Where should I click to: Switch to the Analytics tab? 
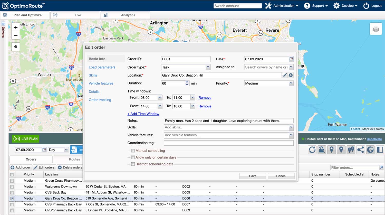[x=125, y=15]
